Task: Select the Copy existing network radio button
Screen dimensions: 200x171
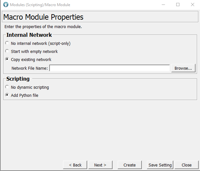Action: tap(7, 59)
